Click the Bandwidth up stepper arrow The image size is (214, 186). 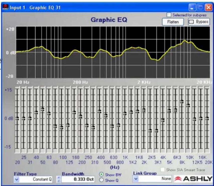tap(59, 178)
